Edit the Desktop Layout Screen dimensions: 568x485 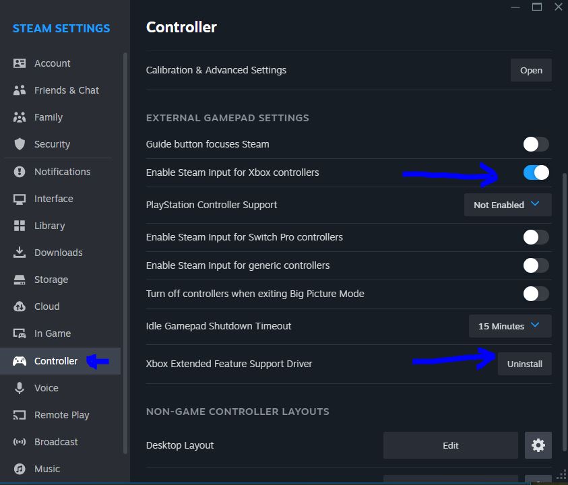[x=450, y=445]
